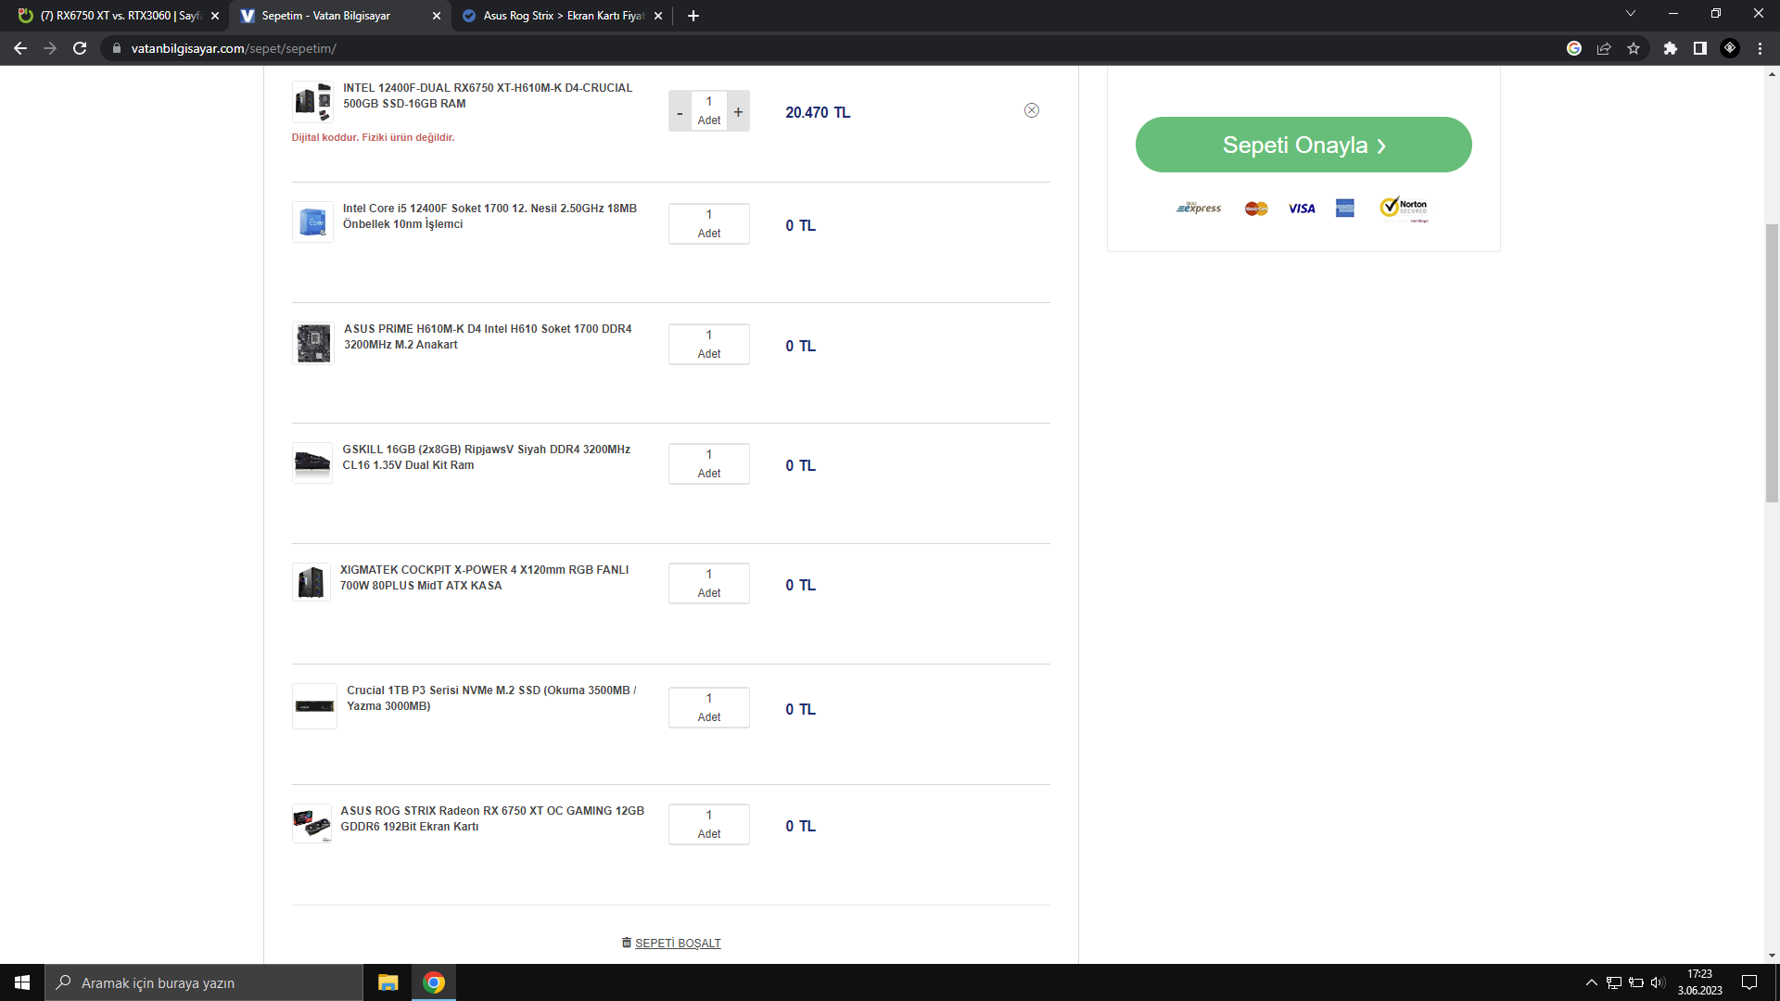Expand the tab search dropdown arrow
The height and width of the screenshot is (1001, 1780).
pyautogui.click(x=1631, y=14)
